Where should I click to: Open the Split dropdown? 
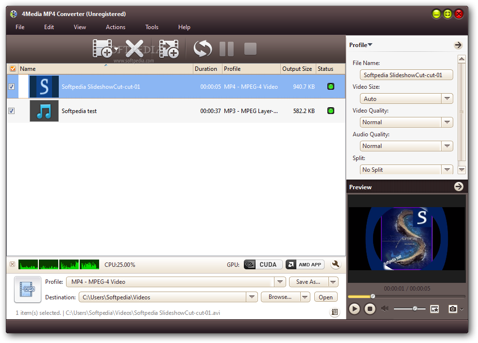[x=447, y=169]
